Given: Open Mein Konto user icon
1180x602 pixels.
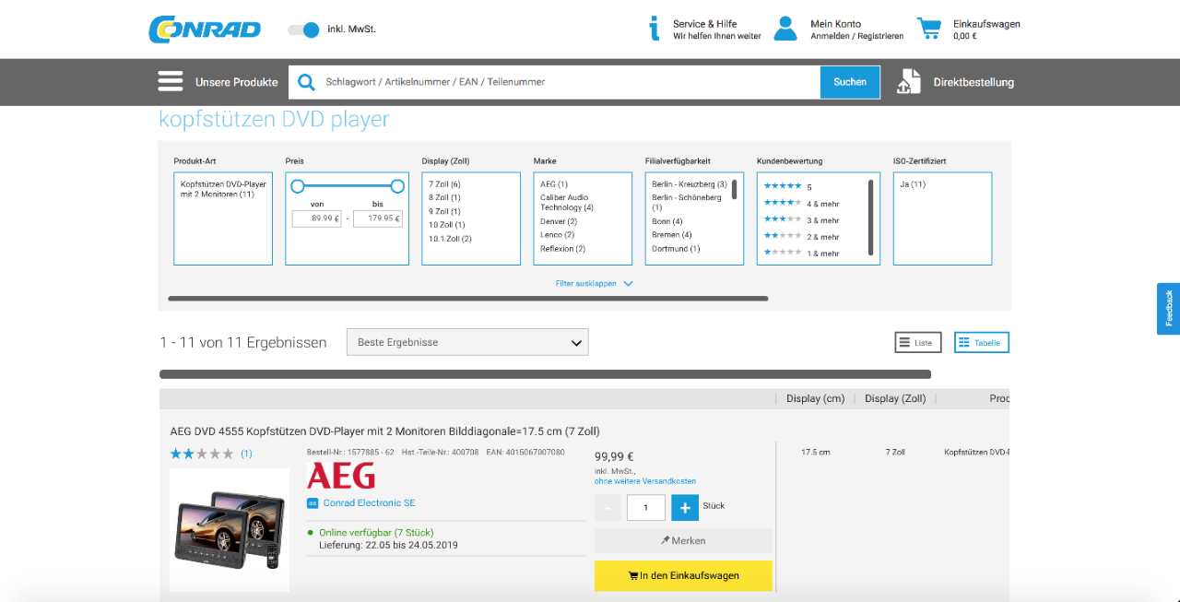Looking at the screenshot, I should coord(785,29).
